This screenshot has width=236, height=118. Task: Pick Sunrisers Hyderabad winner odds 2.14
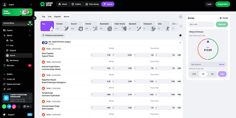[x=122, y=94]
